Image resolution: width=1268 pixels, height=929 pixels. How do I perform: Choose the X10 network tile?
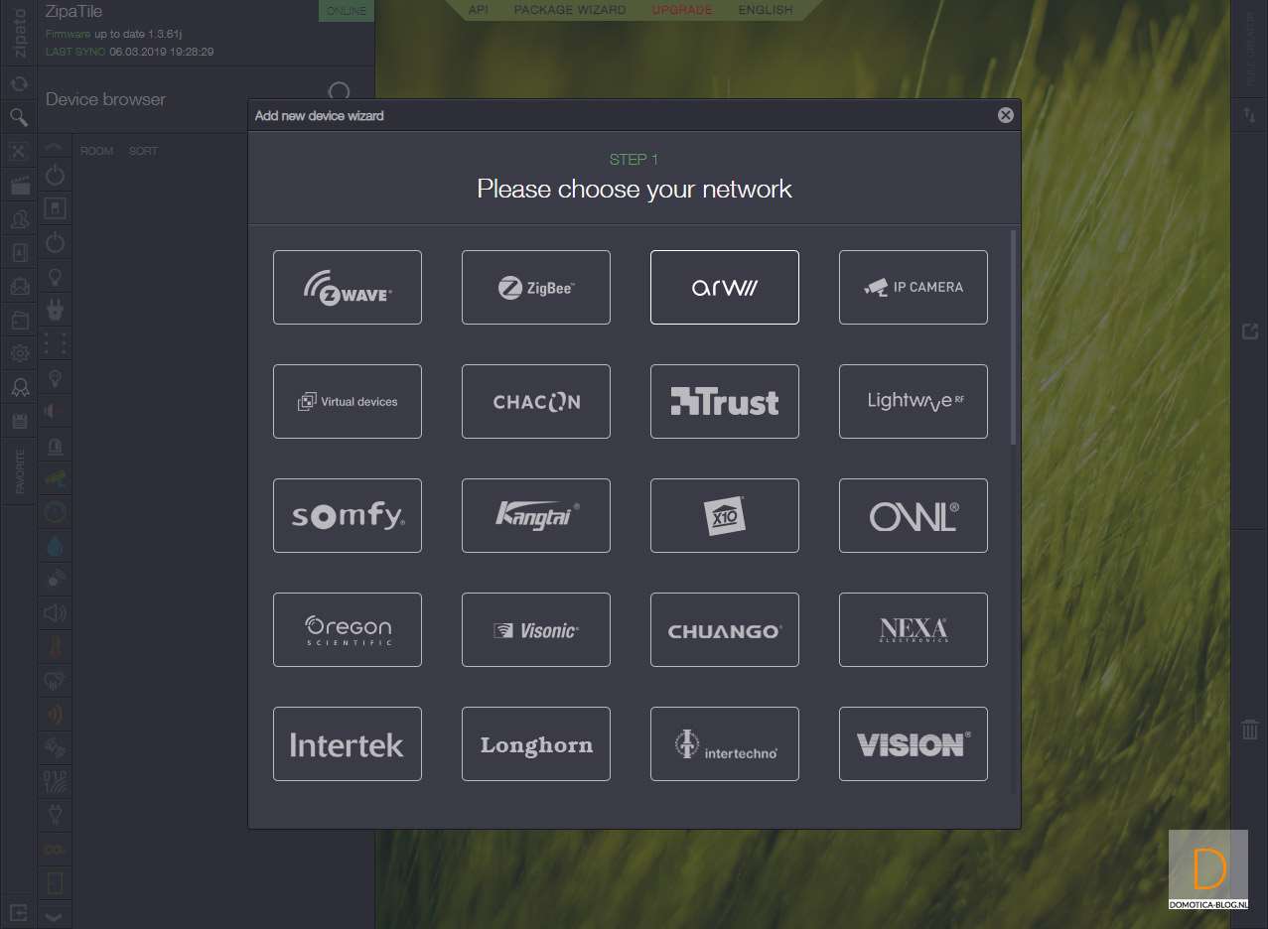click(725, 515)
